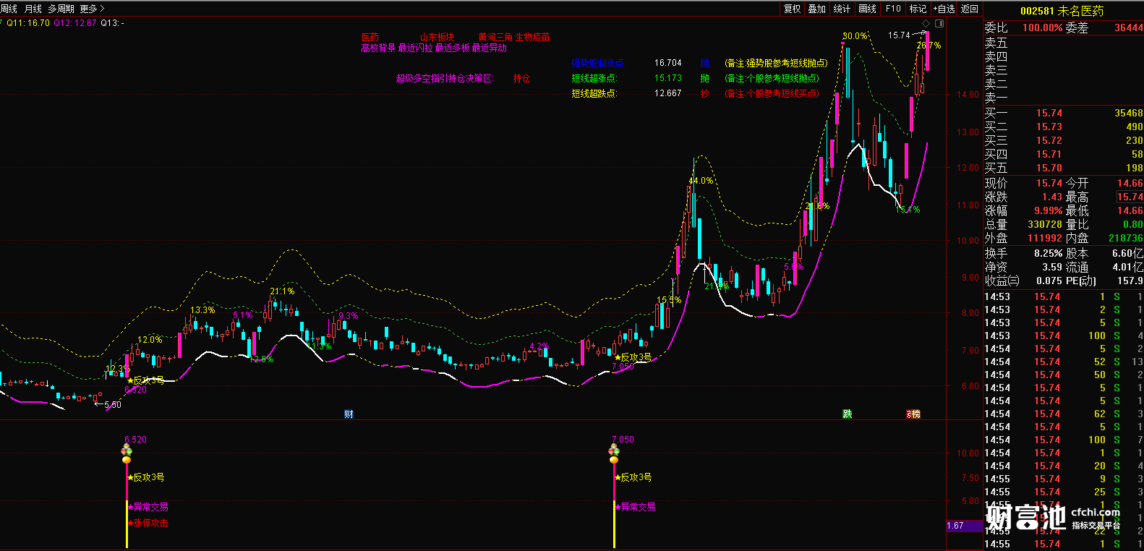Click the 返回 back button
Screen dimensions: 1144x551
click(970, 9)
